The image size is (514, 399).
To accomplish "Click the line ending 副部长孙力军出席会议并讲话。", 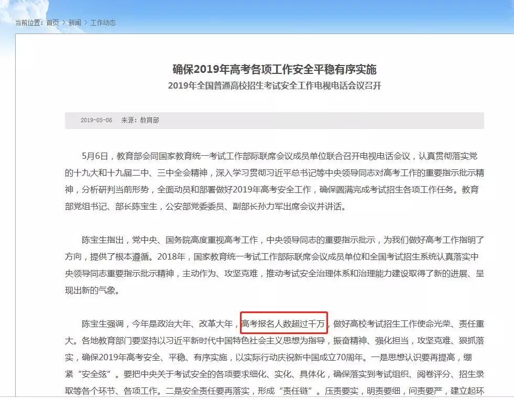I will click(x=205, y=207).
